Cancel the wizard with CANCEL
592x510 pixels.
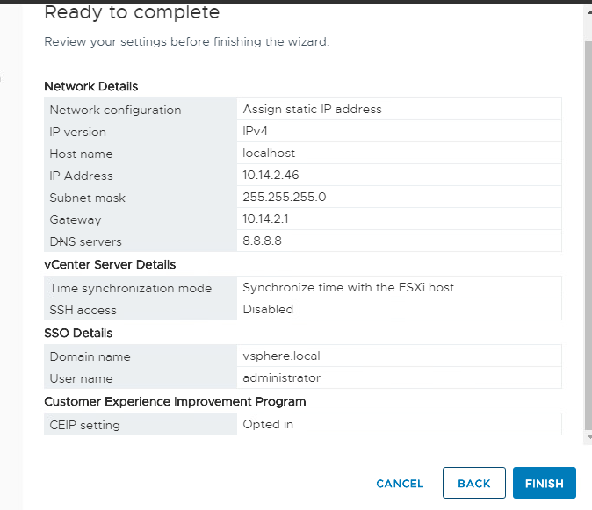tap(400, 484)
